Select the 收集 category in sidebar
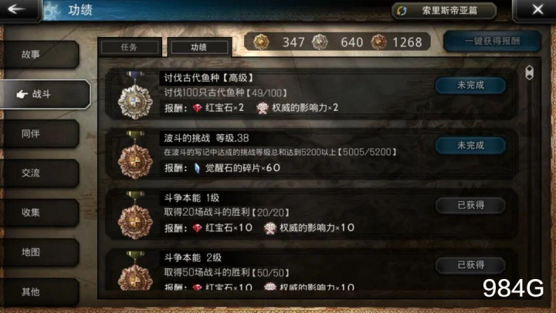Image resolution: width=556 pixels, height=313 pixels. [39, 213]
